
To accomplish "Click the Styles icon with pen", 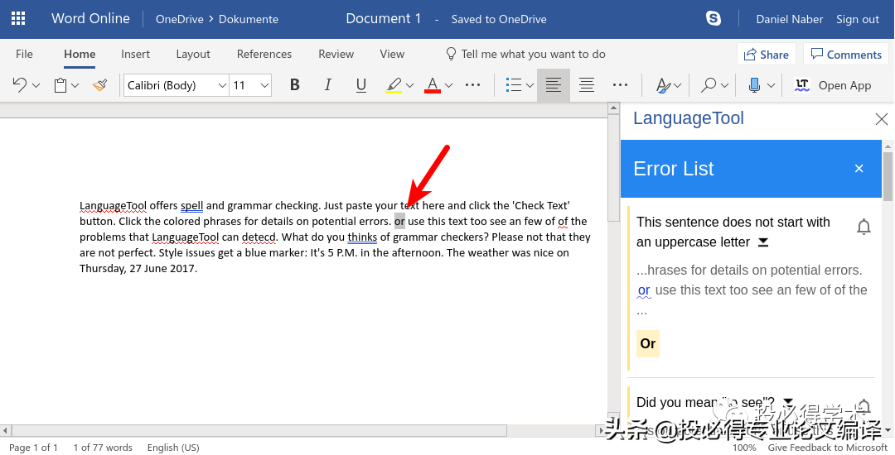I will pyautogui.click(x=663, y=85).
